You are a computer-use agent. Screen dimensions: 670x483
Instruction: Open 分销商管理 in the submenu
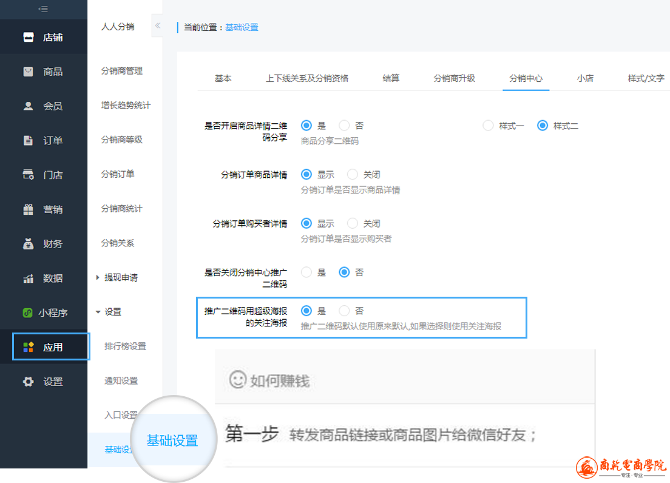coord(121,71)
